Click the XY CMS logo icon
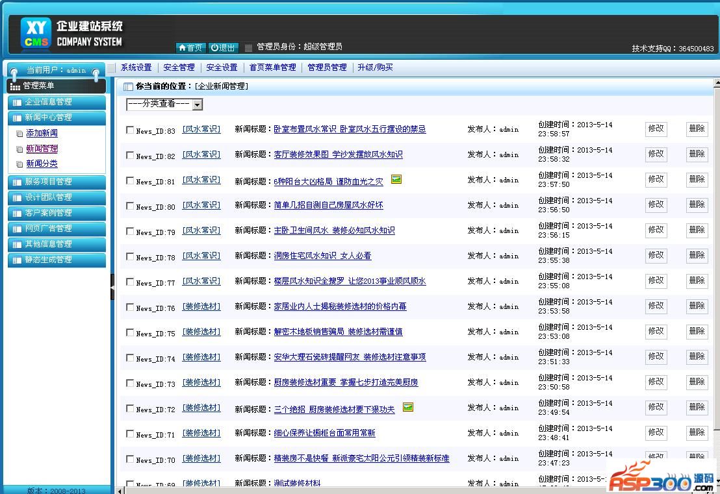 (36, 34)
